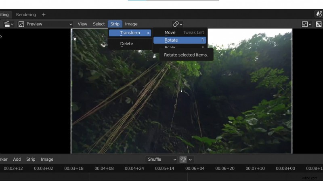323x181 pixels.
Task: Click timeline marker 00:03+02
Action: point(44,168)
